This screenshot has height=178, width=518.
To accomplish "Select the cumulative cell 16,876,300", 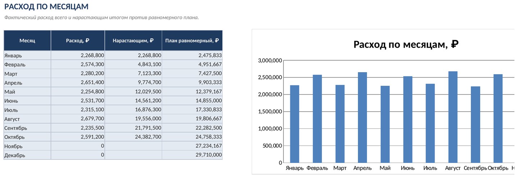I will 133,110.
